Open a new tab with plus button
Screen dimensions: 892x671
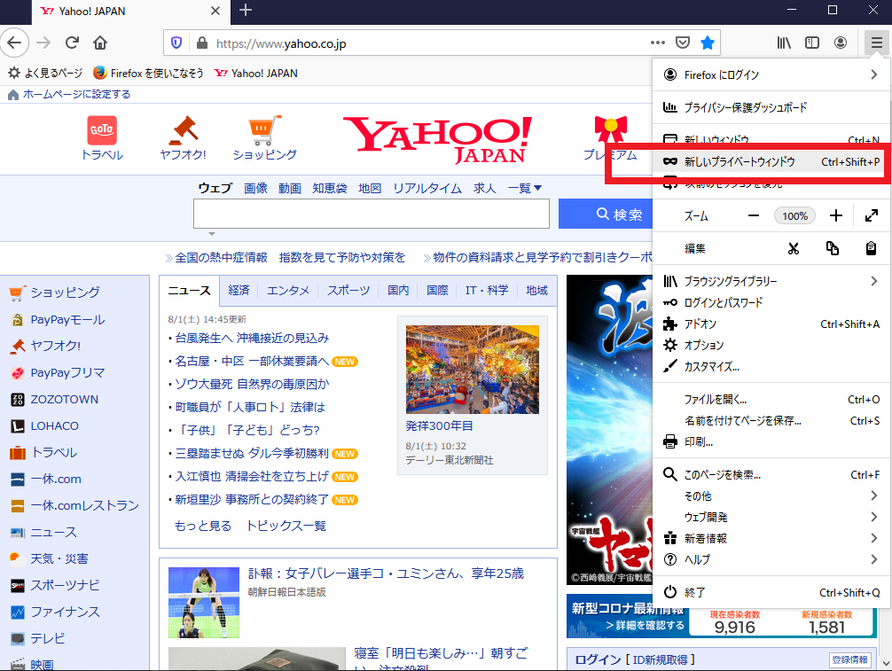[x=246, y=11]
